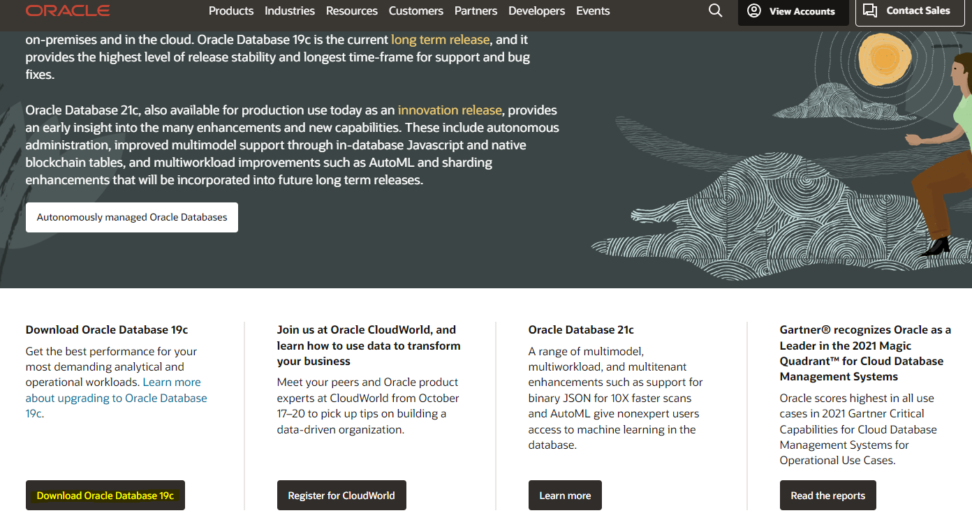Follow the long term release link
972x520 pixels.
pyautogui.click(x=441, y=40)
